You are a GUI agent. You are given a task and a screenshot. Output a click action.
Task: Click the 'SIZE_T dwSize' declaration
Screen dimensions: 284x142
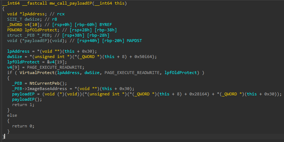point(23,19)
